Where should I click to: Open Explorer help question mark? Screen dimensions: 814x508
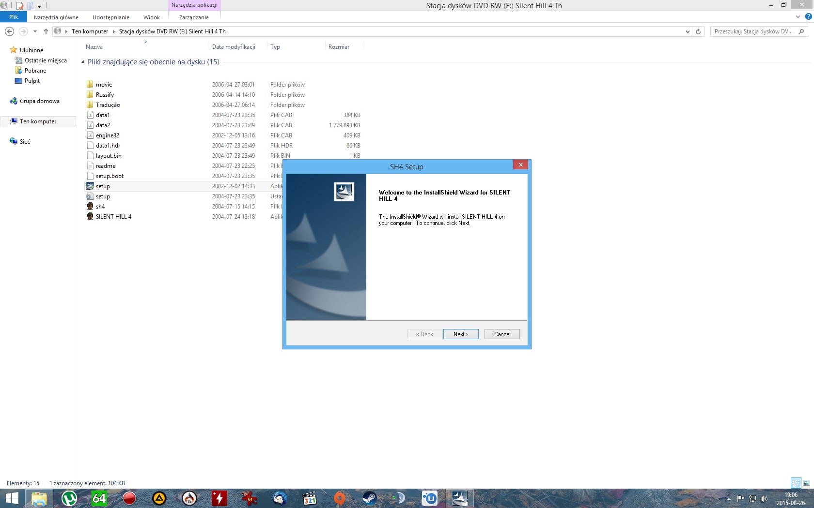(808, 16)
